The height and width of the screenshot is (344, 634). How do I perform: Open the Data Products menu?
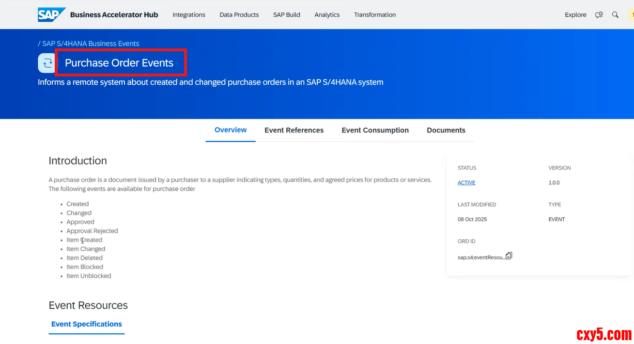click(239, 15)
